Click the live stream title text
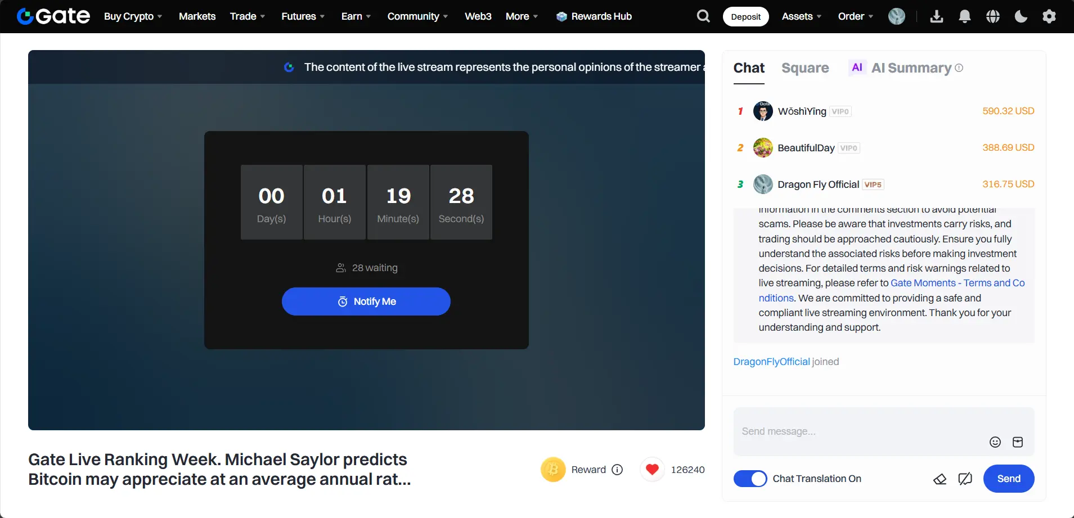Image resolution: width=1074 pixels, height=518 pixels. coord(219,469)
